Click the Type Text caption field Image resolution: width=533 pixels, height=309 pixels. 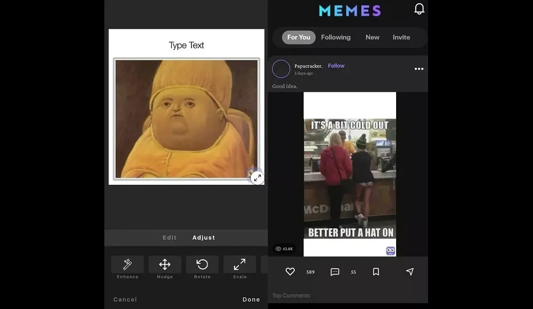[186, 46]
